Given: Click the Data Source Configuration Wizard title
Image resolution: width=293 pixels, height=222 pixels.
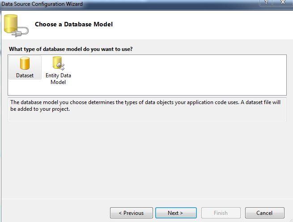Looking at the screenshot, I should coord(42,4).
